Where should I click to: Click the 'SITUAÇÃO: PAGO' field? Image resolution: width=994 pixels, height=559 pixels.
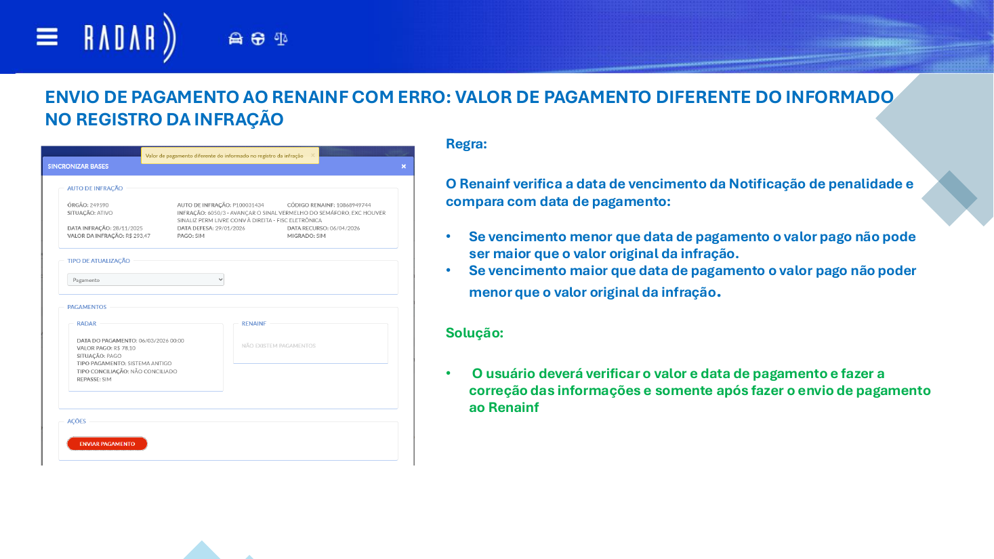[x=99, y=356]
